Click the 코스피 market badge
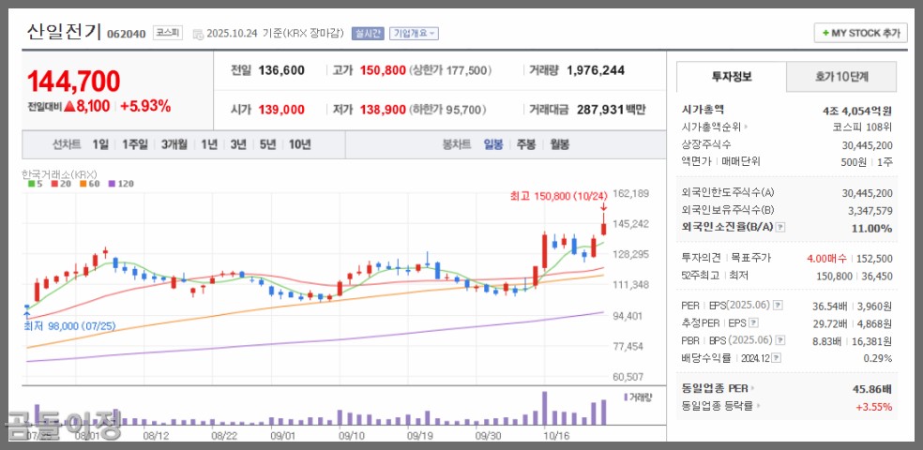Image resolution: width=923 pixels, height=450 pixels. [168, 33]
